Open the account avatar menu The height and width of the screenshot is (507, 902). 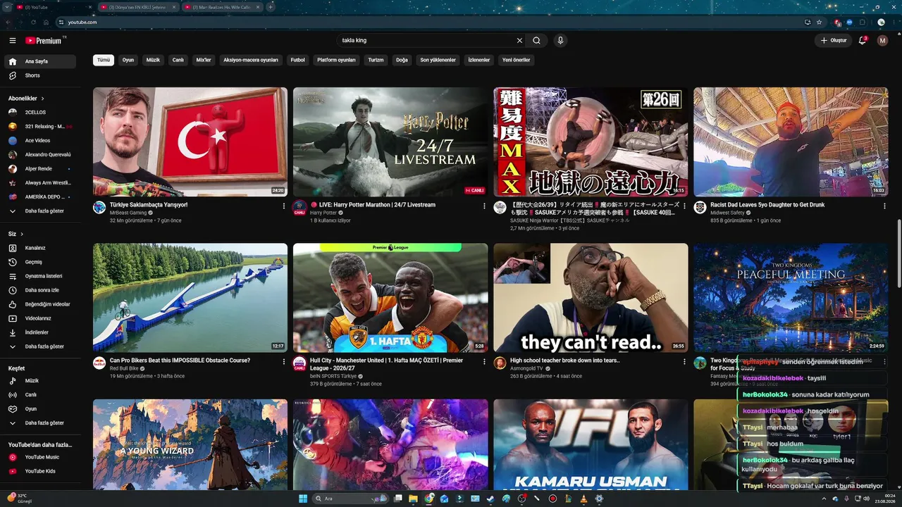click(x=882, y=41)
